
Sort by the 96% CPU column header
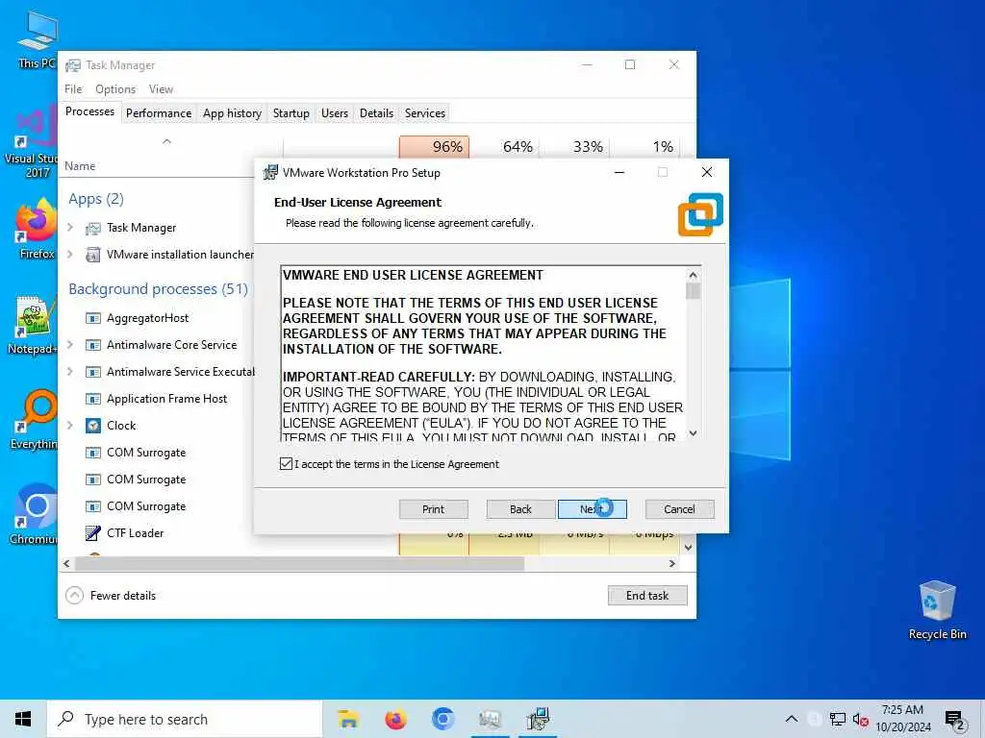click(434, 148)
